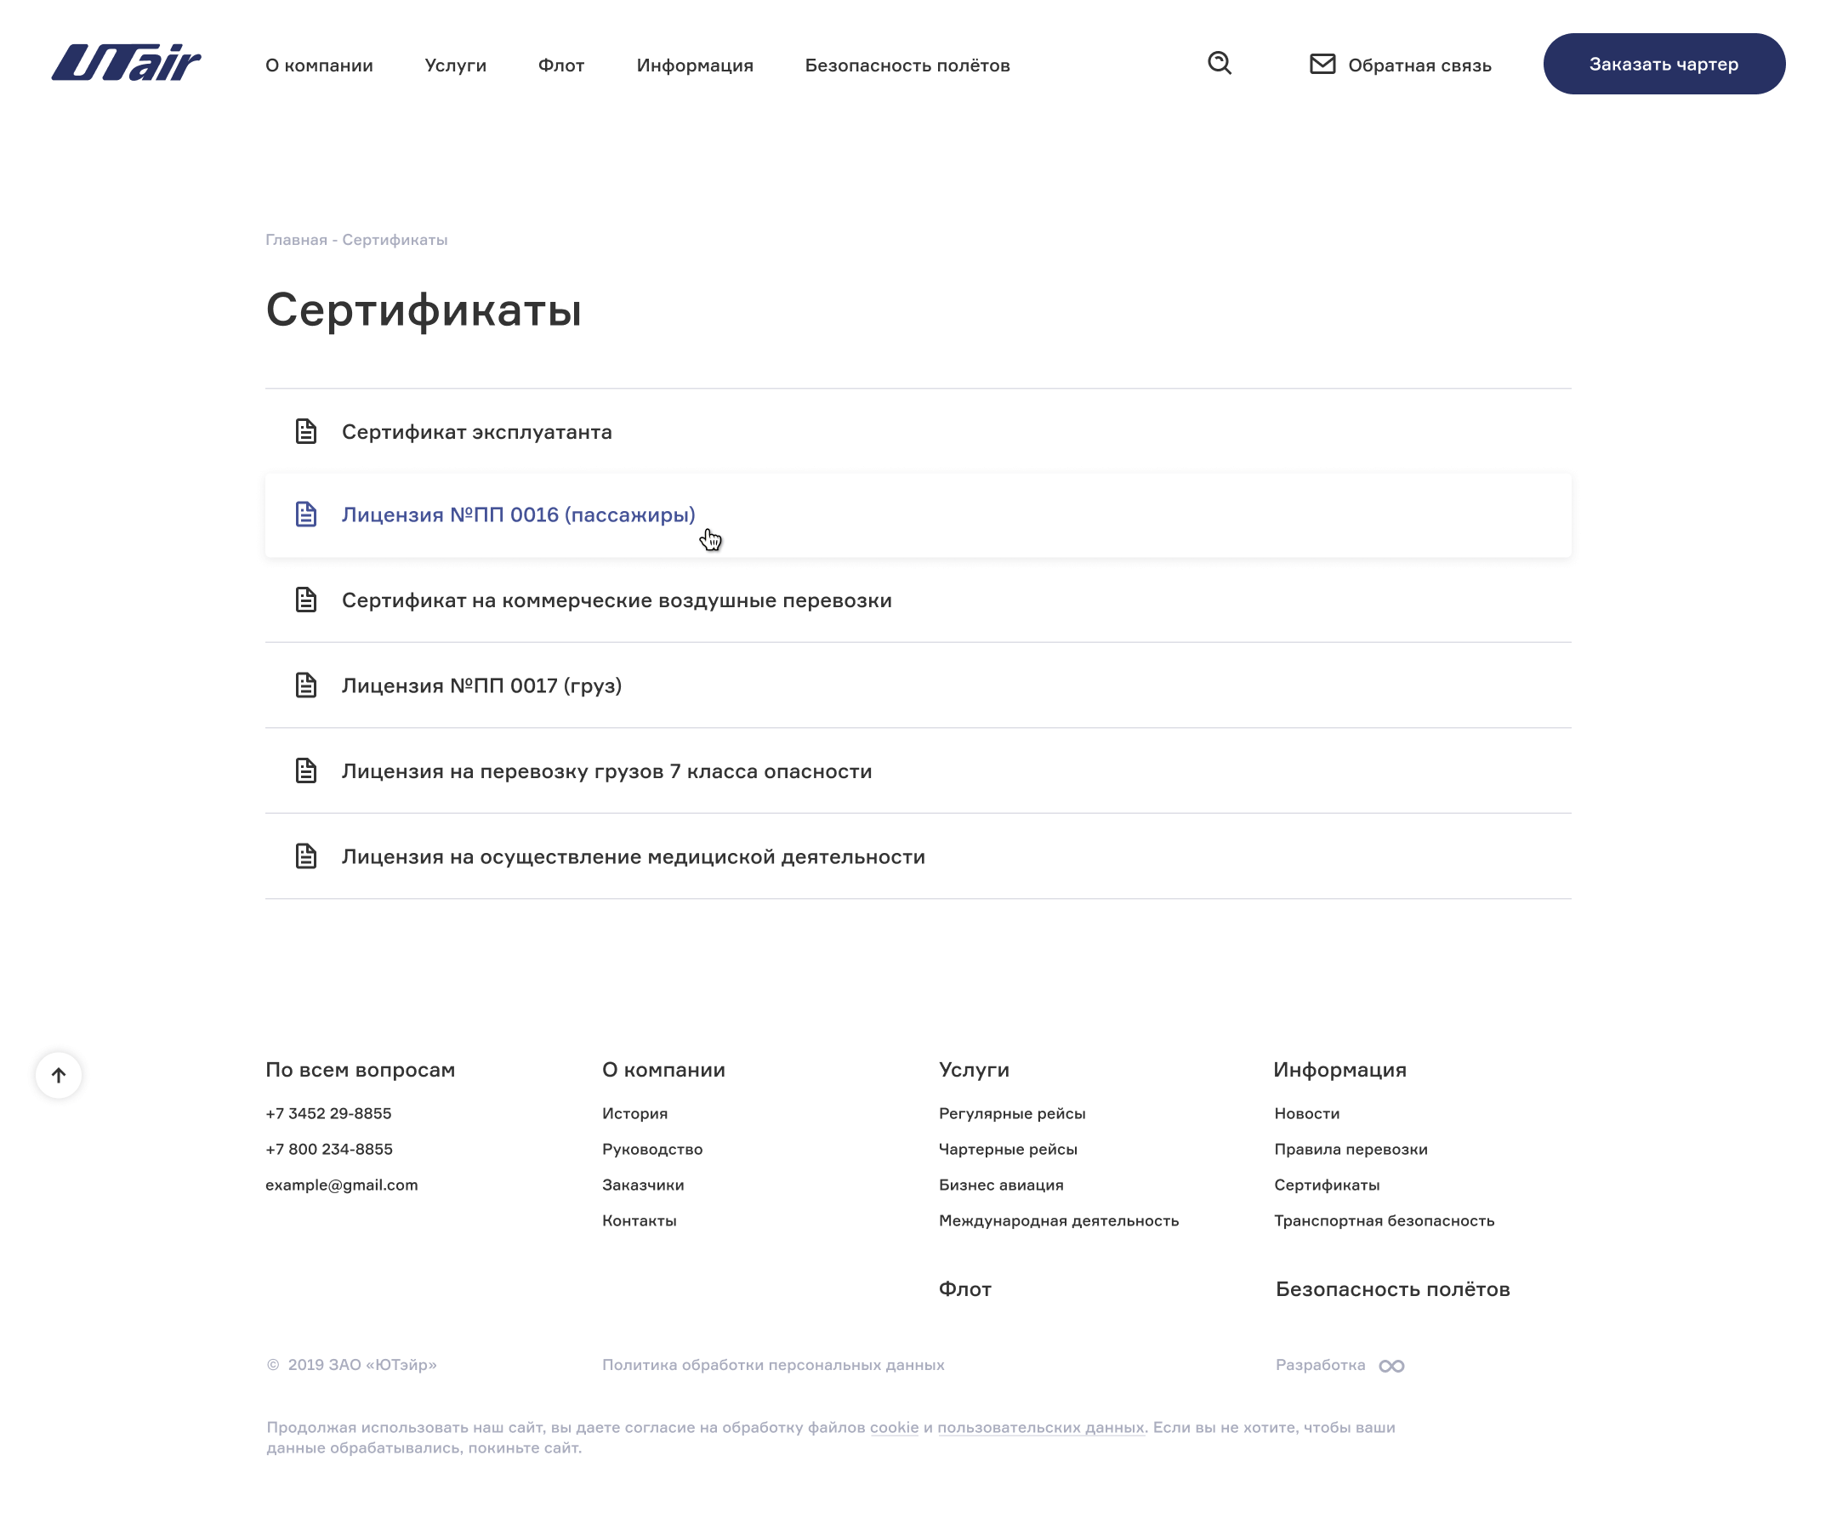Click footer О компании heading
The width and height of the screenshot is (1837, 1535).
pyautogui.click(x=663, y=1070)
